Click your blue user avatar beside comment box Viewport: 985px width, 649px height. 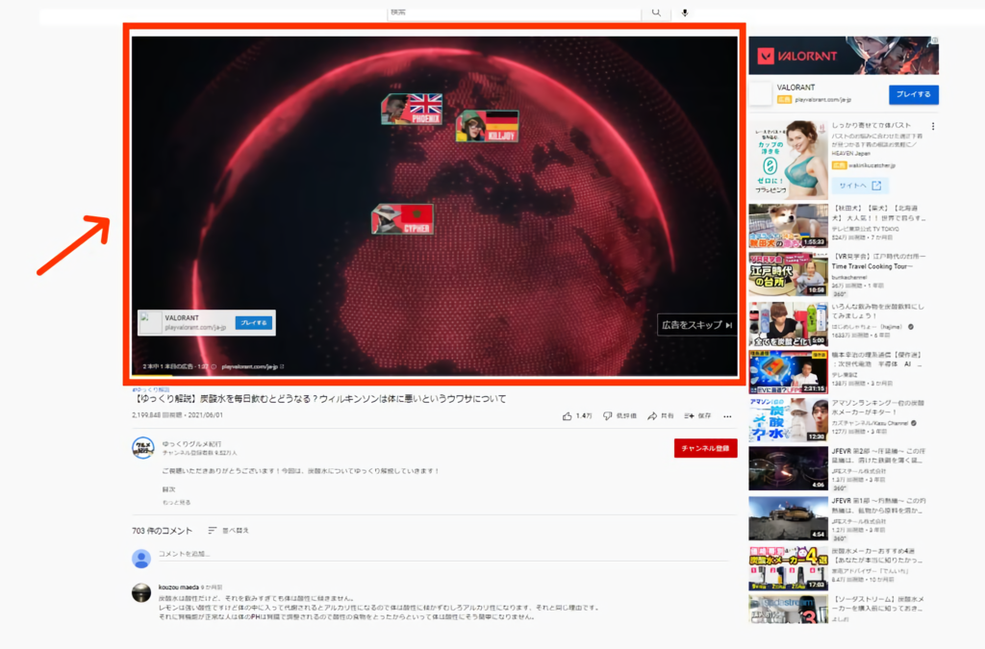[x=141, y=559]
